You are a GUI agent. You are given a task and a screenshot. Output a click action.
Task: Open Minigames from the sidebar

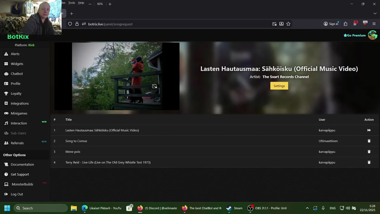click(x=19, y=113)
